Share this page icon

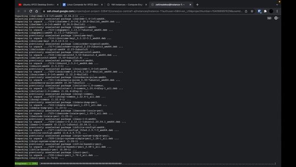click(x=246, y=11)
